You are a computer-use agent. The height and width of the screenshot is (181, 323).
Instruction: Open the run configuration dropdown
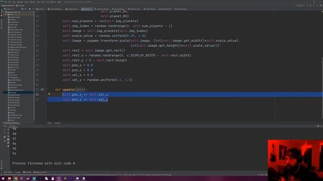click(x=300, y=6)
